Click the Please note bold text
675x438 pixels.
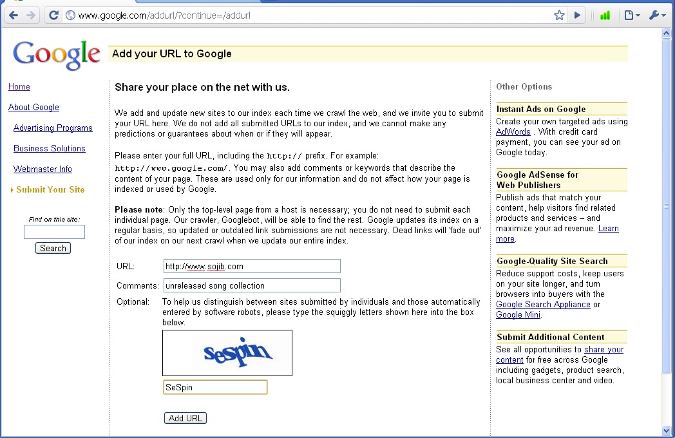138,210
